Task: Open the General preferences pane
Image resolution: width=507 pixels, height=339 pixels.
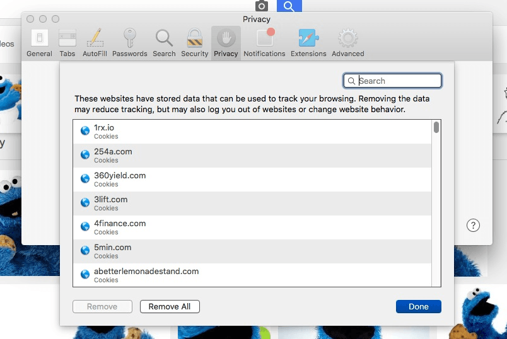Action: [39, 43]
